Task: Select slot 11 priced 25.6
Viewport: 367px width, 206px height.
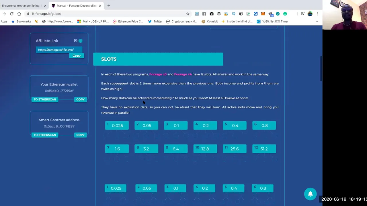Action: [235, 149]
